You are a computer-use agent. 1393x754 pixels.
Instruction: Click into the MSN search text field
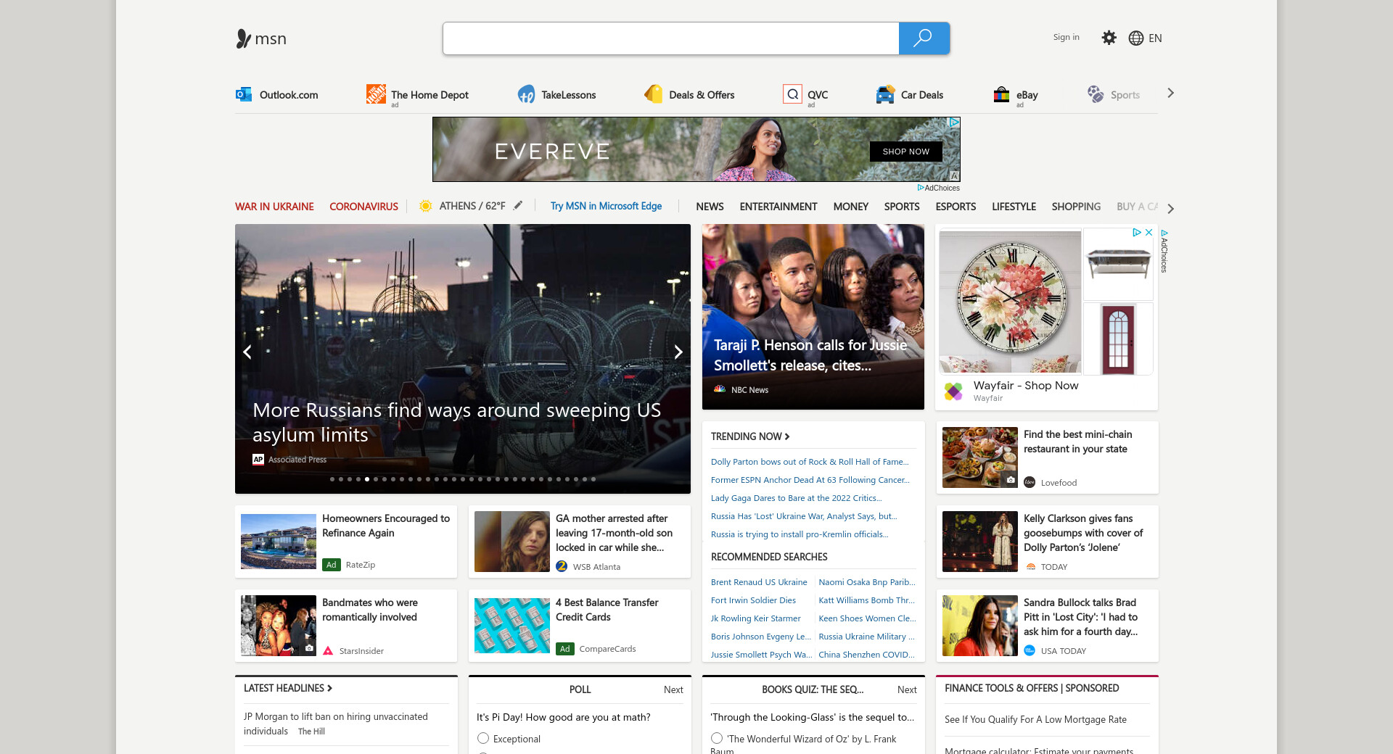670,38
